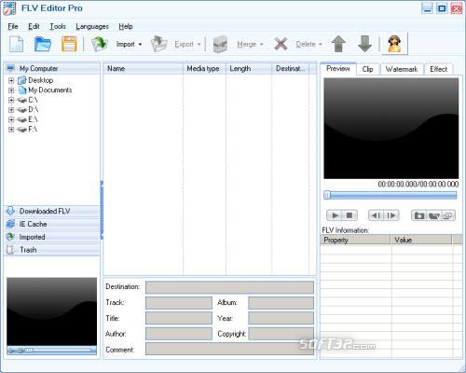The width and height of the screenshot is (466, 373).
Task: Click the New project blank page icon
Action: (x=17, y=44)
